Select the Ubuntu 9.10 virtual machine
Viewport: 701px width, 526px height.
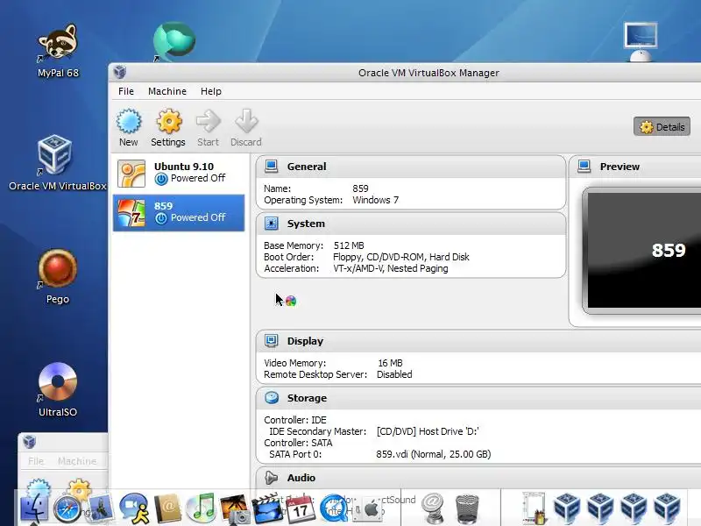click(x=179, y=174)
